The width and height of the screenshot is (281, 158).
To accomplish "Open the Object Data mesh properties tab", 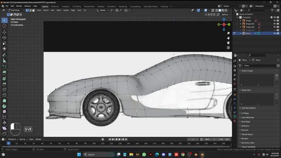I will point(235,116).
